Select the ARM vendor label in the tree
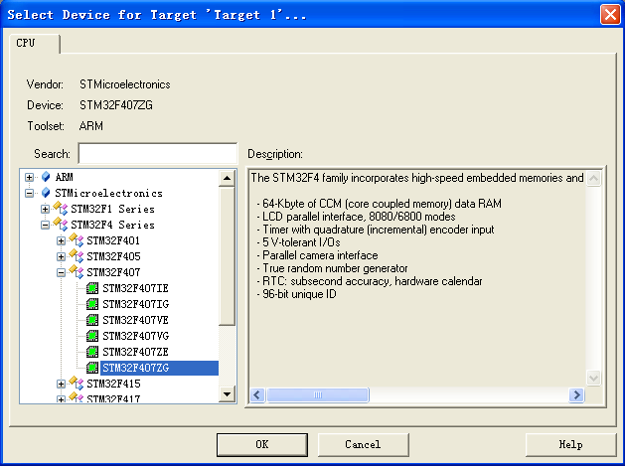The height and width of the screenshot is (466, 625). pos(65,177)
